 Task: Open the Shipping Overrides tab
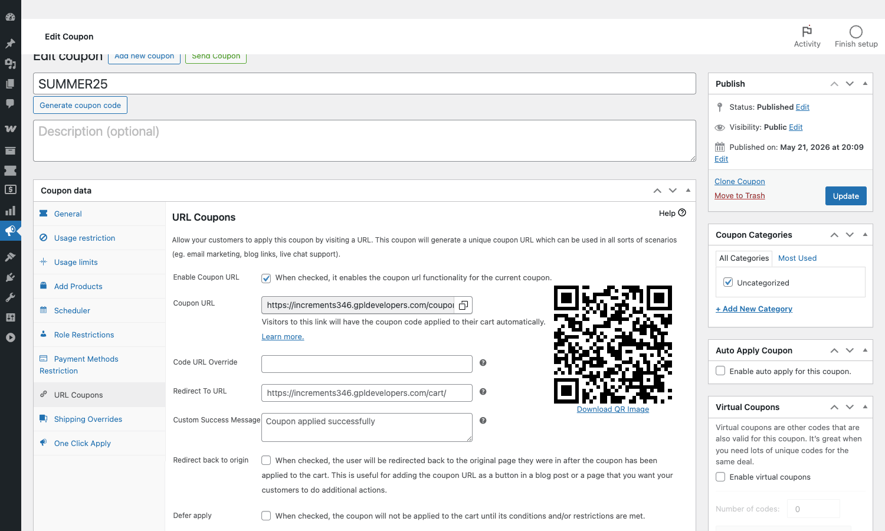[99, 419]
